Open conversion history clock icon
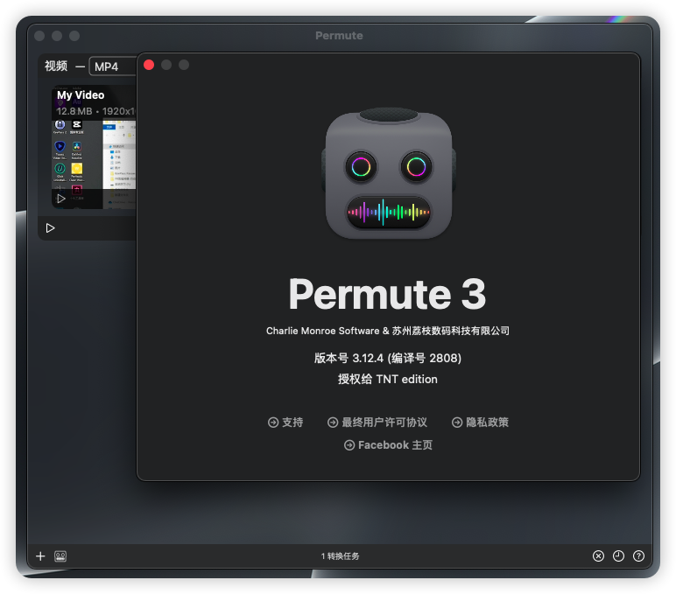This screenshot has height=594, width=676. click(619, 556)
